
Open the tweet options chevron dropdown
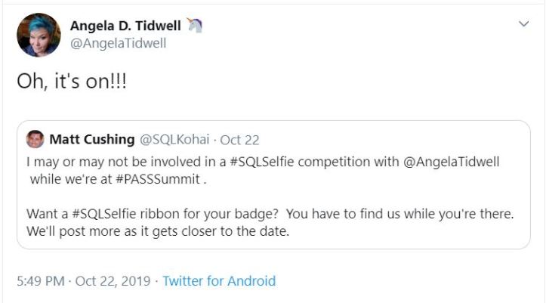[x=523, y=25]
